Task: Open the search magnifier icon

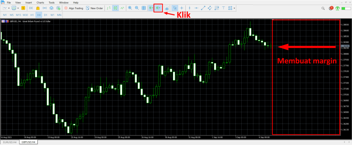Action: click(x=323, y=8)
